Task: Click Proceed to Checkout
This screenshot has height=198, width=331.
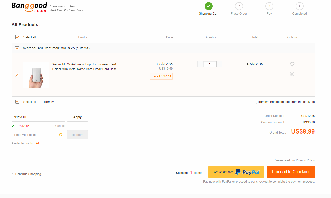Action: pos(291,172)
